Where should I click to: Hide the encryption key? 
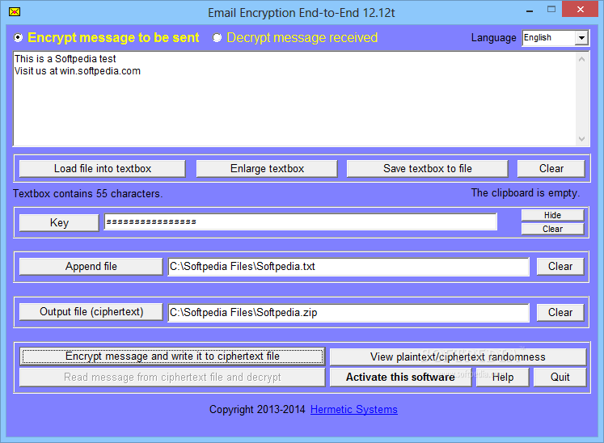pos(553,215)
